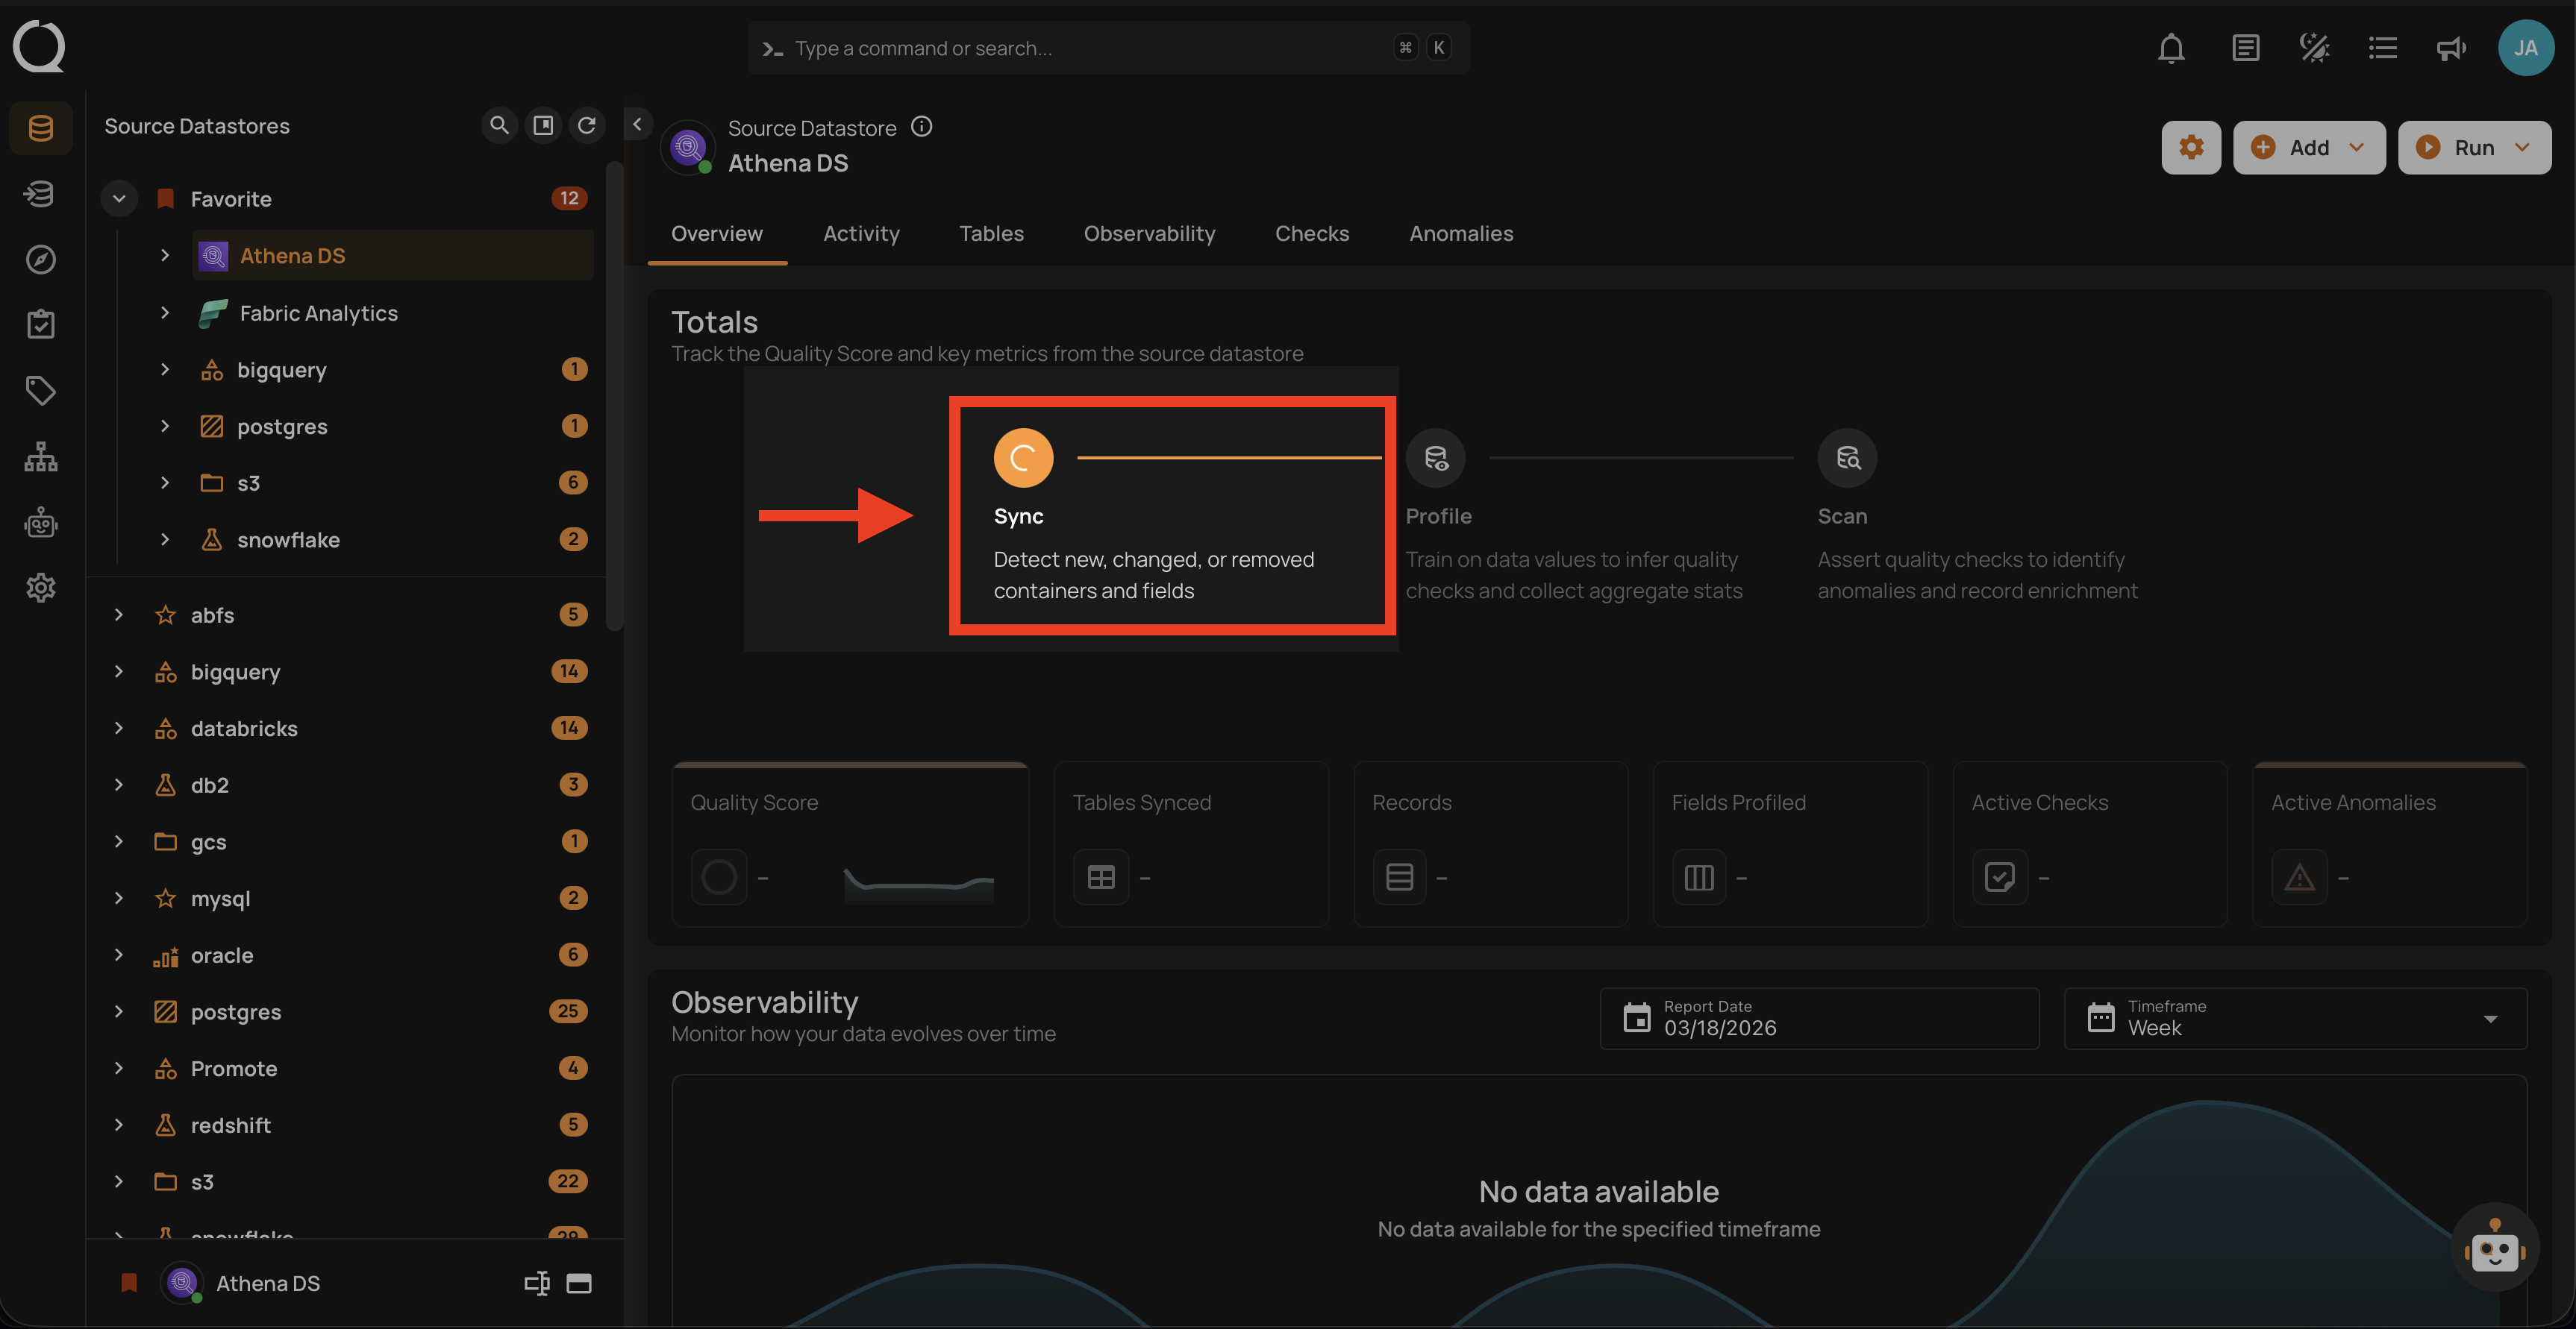
Task: Click the Run button
Action: point(2473,147)
